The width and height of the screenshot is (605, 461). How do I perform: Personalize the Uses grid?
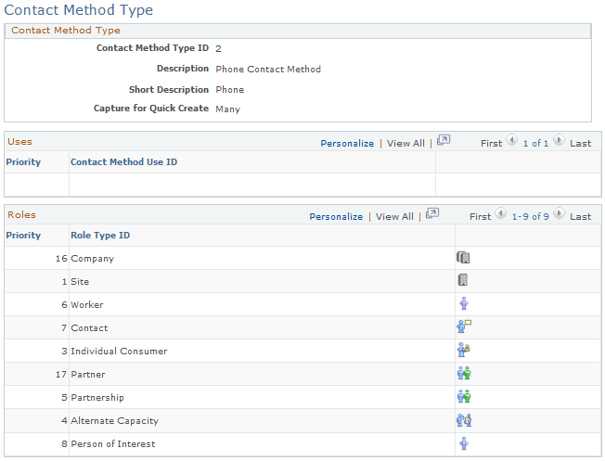[x=347, y=144]
